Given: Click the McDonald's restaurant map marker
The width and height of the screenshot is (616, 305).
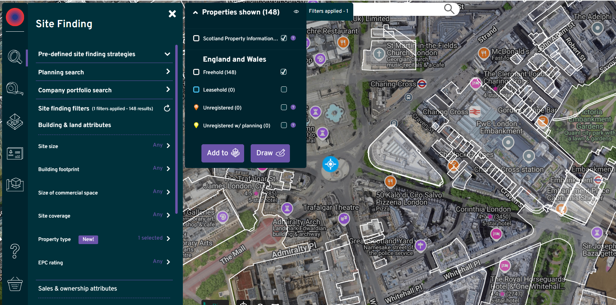Looking at the screenshot, I should (x=484, y=53).
